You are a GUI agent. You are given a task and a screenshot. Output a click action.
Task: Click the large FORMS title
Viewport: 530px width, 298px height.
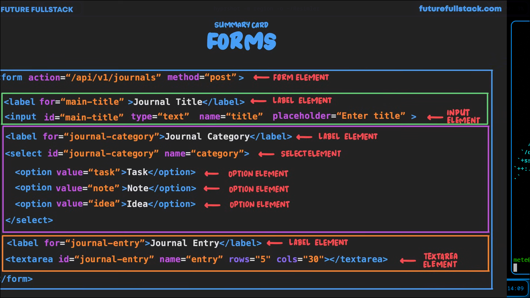click(x=242, y=41)
